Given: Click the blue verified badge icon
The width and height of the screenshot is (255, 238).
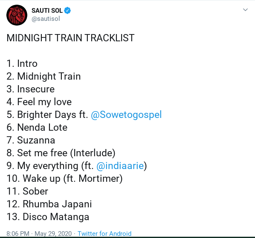Looking at the screenshot, I should [x=67, y=11].
